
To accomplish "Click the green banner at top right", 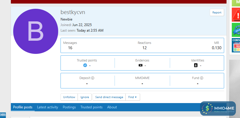I will click(236, 3).
